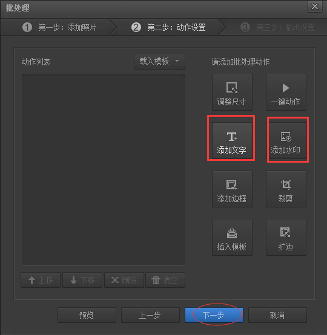Go to step 1 添加照片 tab
This screenshot has height=335, width=327.
(x=59, y=27)
